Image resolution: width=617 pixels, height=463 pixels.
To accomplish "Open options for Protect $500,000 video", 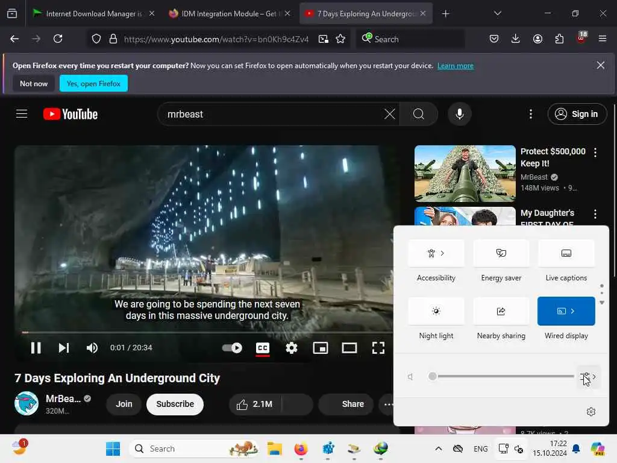I will (x=595, y=153).
